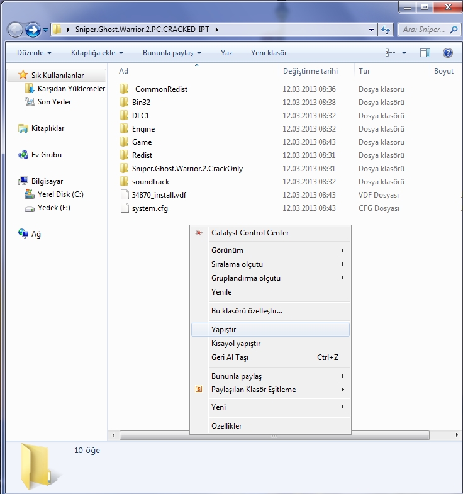Go forward with the Forward arrow button
This screenshot has width=463, height=494.
[33, 30]
